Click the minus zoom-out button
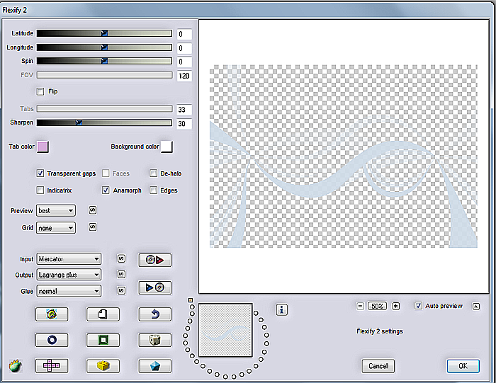Screen dimensions: 496x383 (360, 306)
